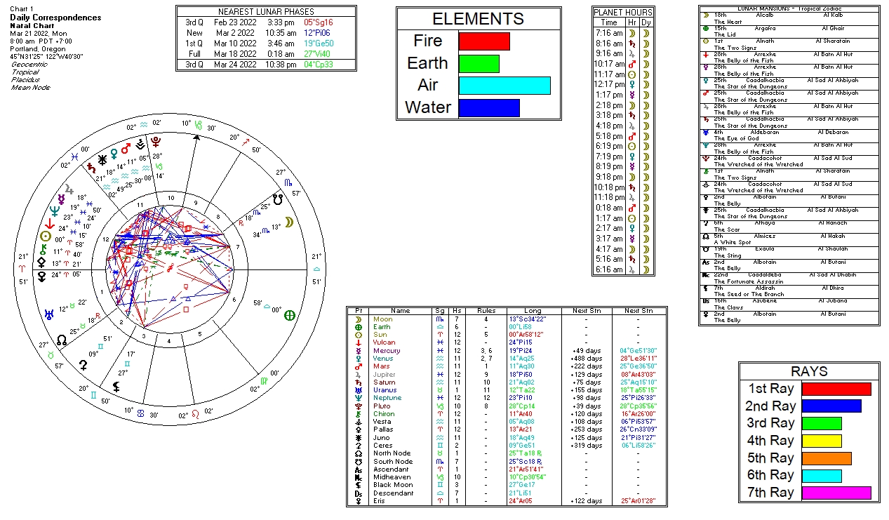Select the 6:19 pm planet hour row
The image size is (889, 520).
pos(623,146)
